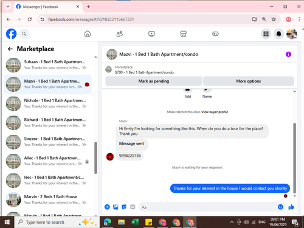Open the Gaming controller icon
Image resolution: width=304 pixels, height=228 pixels.
215,34
